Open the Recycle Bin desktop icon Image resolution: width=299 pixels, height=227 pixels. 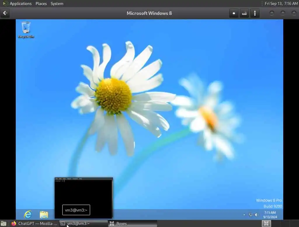pyautogui.click(x=26, y=30)
